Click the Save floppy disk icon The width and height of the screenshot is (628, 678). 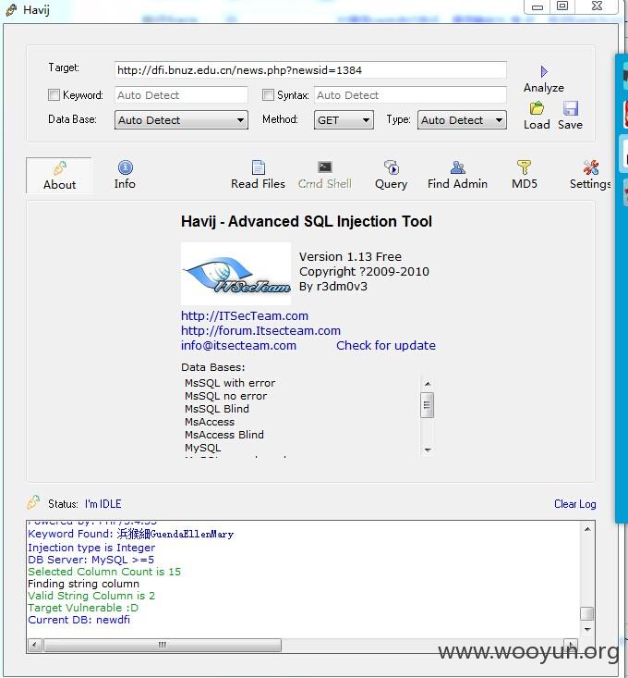[x=570, y=108]
